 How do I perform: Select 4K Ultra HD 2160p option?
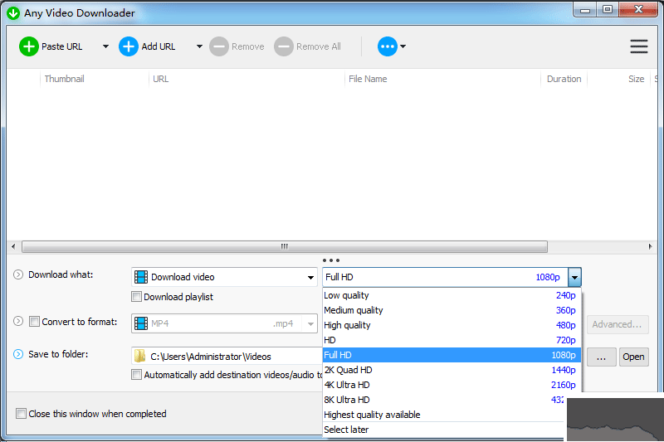click(x=452, y=385)
